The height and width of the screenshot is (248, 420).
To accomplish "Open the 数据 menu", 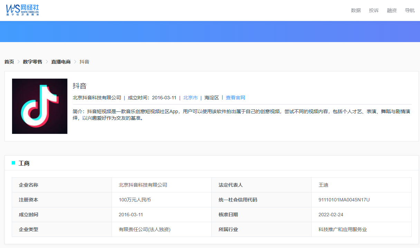I will 356,10.
